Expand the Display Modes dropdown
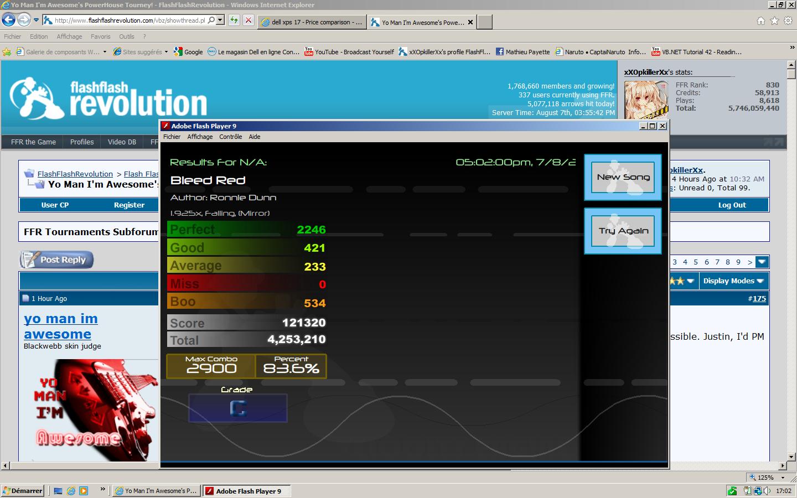This screenshot has height=498, width=797. tap(733, 281)
